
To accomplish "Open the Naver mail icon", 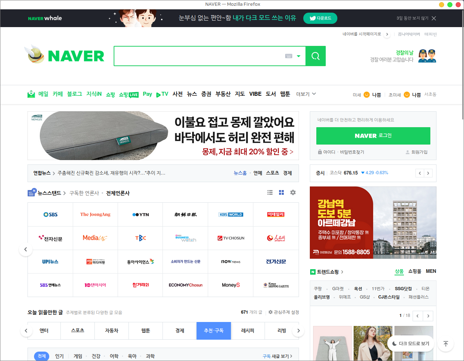I will (x=31, y=94).
